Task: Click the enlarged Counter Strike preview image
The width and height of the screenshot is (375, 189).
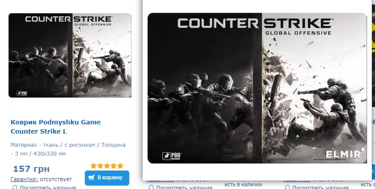Action: click(257, 88)
